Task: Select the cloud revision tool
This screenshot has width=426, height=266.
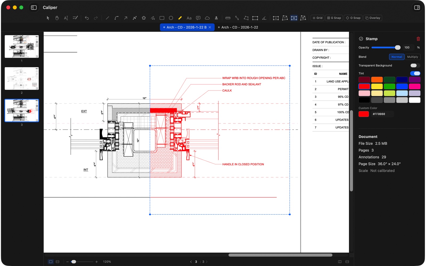Action: click(207, 18)
